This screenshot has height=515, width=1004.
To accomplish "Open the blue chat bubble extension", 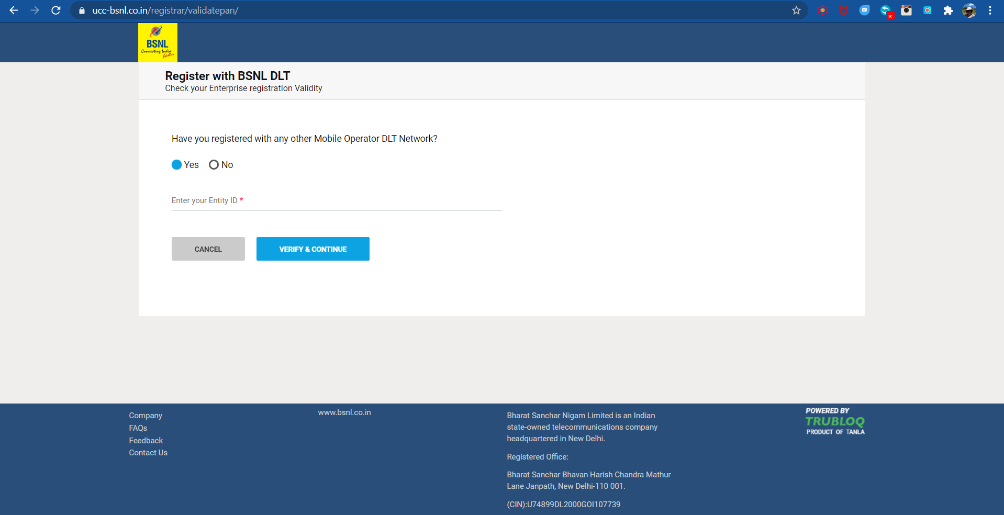I will (864, 10).
